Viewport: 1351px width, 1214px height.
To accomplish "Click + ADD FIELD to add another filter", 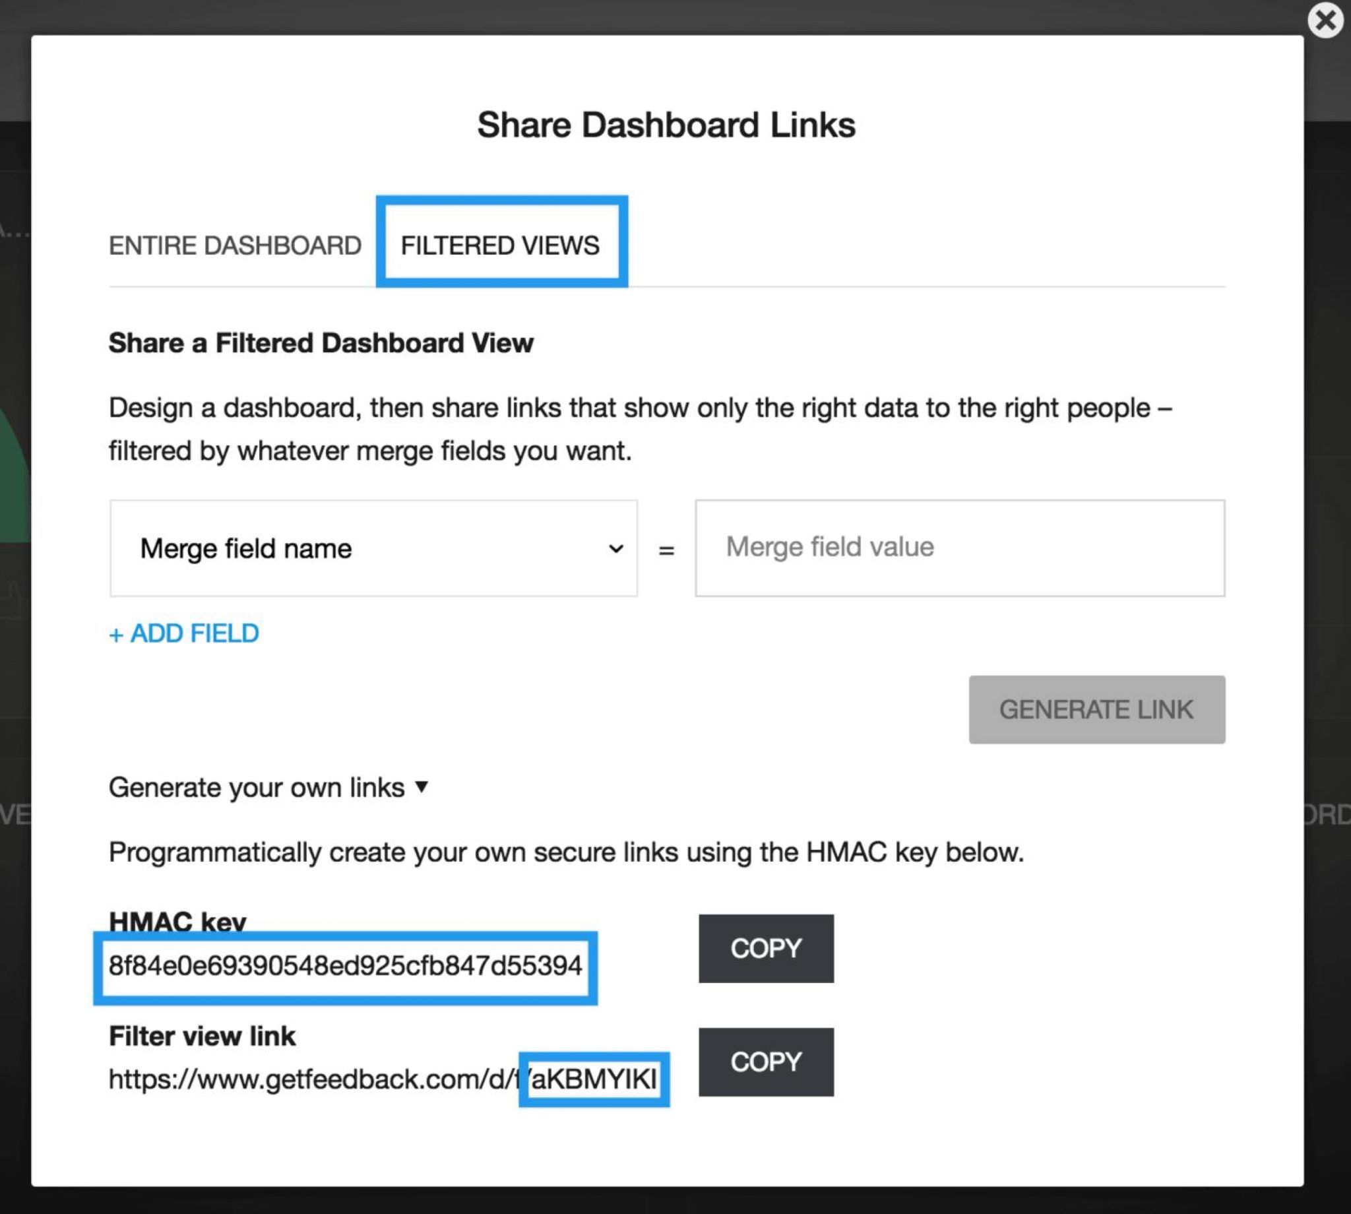I will (x=183, y=633).
